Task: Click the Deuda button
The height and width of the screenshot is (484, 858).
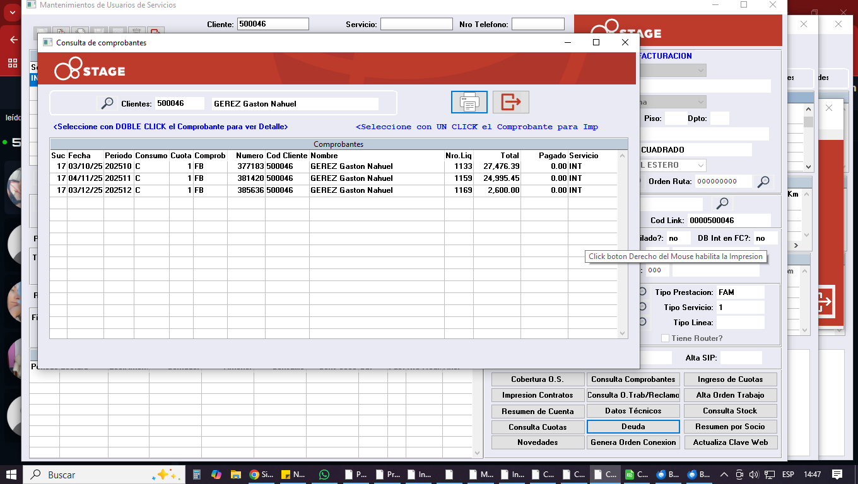Action: (x=633, y=427)
